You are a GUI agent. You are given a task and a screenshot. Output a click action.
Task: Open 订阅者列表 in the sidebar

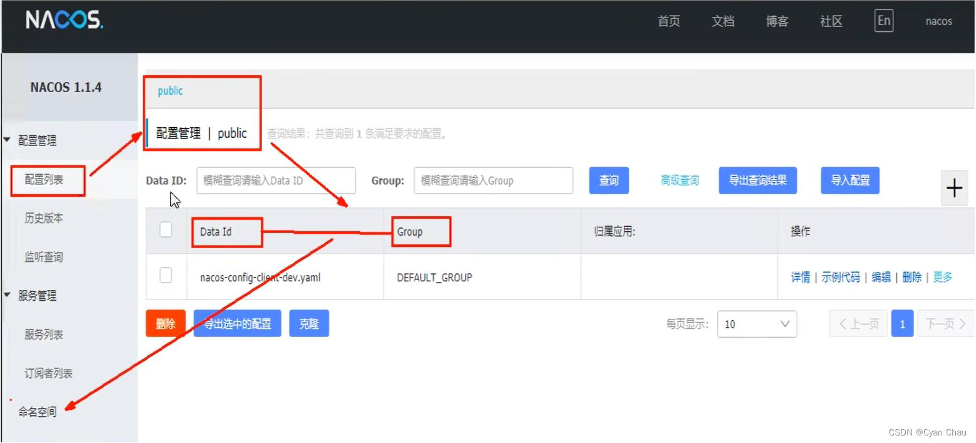click(x=48, y=373)
